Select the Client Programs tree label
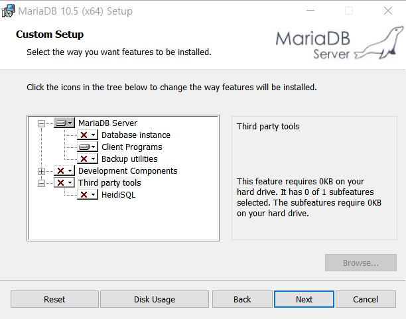This screenshot has height=319, width=406. tap(132, 147)
